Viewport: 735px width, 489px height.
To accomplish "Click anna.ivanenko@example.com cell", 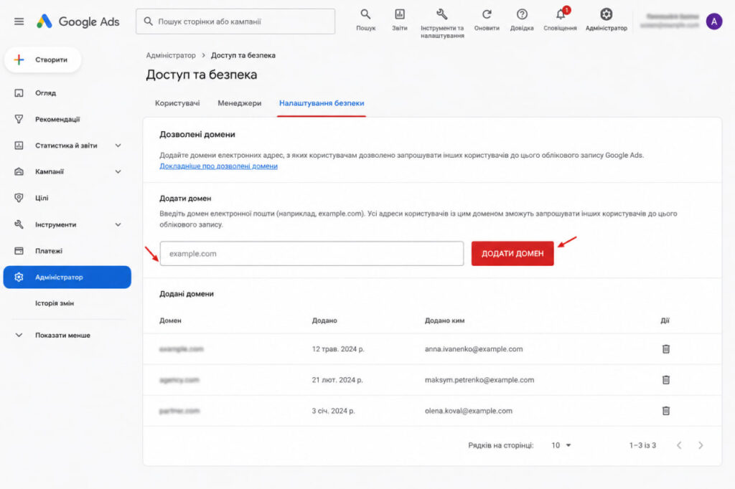I will pos(474,349).
